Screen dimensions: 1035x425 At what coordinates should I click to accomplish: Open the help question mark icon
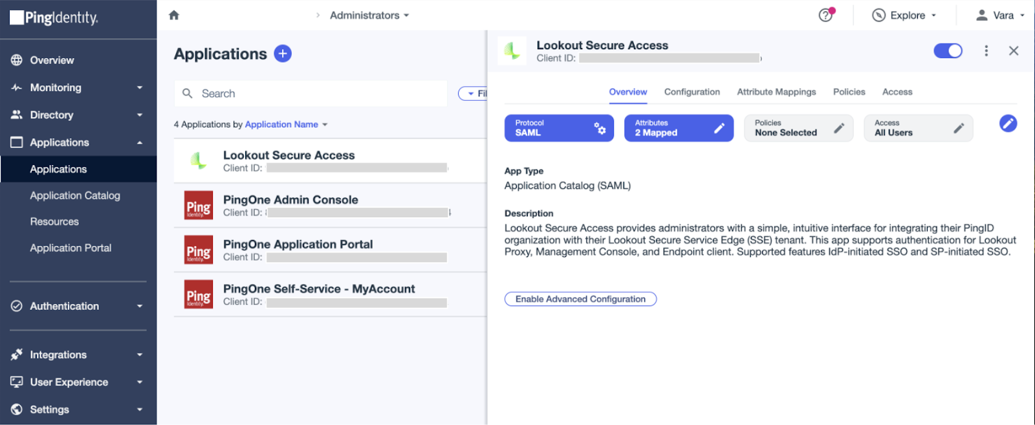pyautogui.click(x=826, y=15)
